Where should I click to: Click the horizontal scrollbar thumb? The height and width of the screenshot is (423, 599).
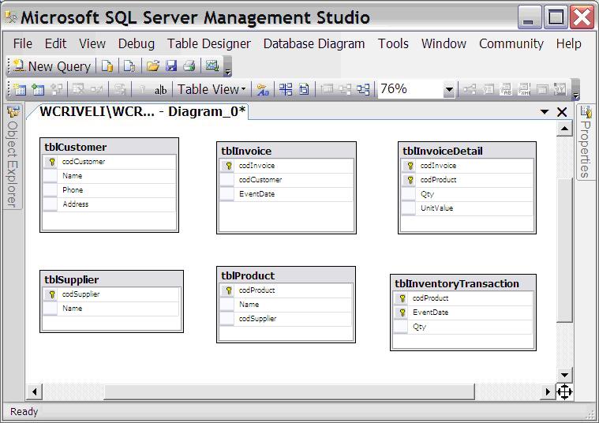tap(290, 391)
